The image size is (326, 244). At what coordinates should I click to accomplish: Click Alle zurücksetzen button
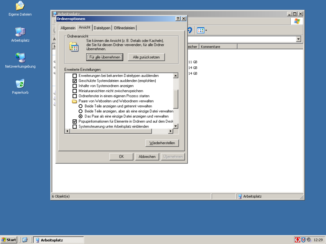pyautogui.click(x=146, y=57)
